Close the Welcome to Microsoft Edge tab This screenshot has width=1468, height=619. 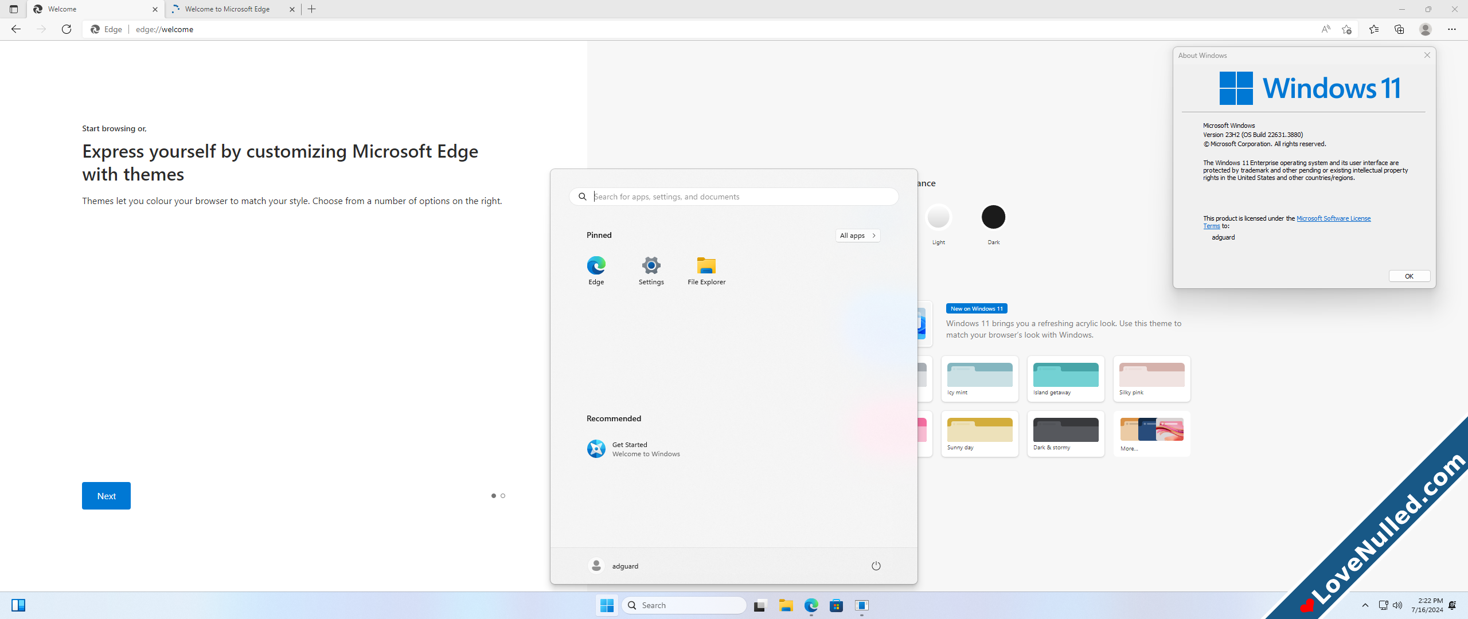[x=292, y=9]
